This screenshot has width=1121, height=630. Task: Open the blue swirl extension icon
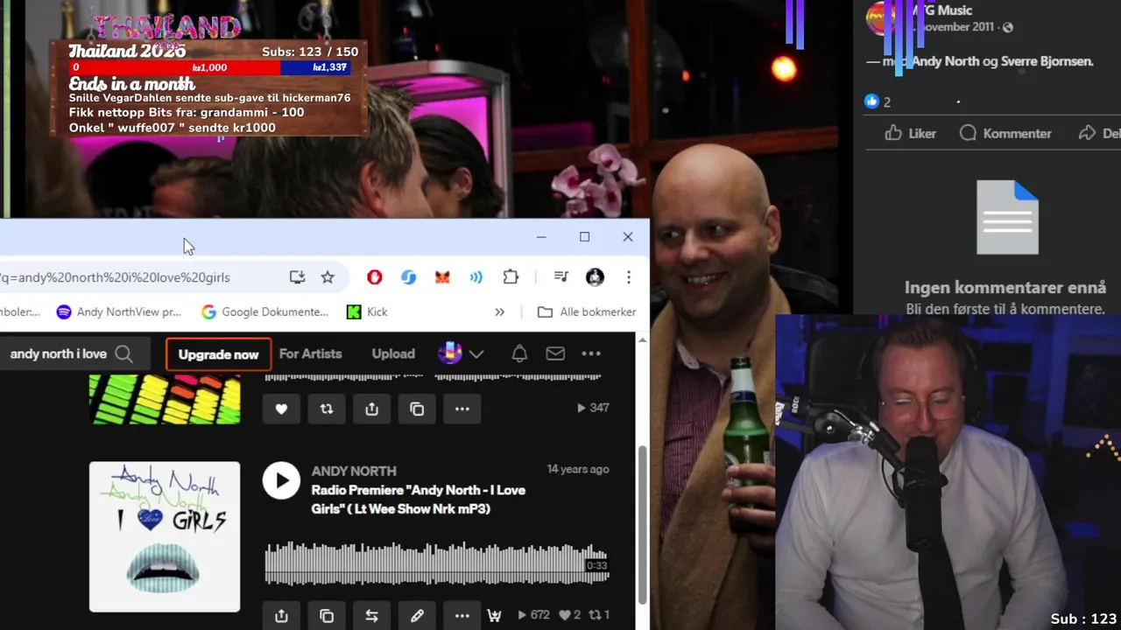pyautogui.click(x=408, y=277)
